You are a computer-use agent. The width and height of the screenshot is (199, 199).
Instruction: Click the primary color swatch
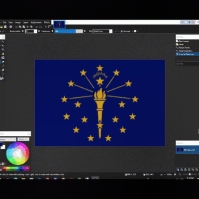point(1,144)
